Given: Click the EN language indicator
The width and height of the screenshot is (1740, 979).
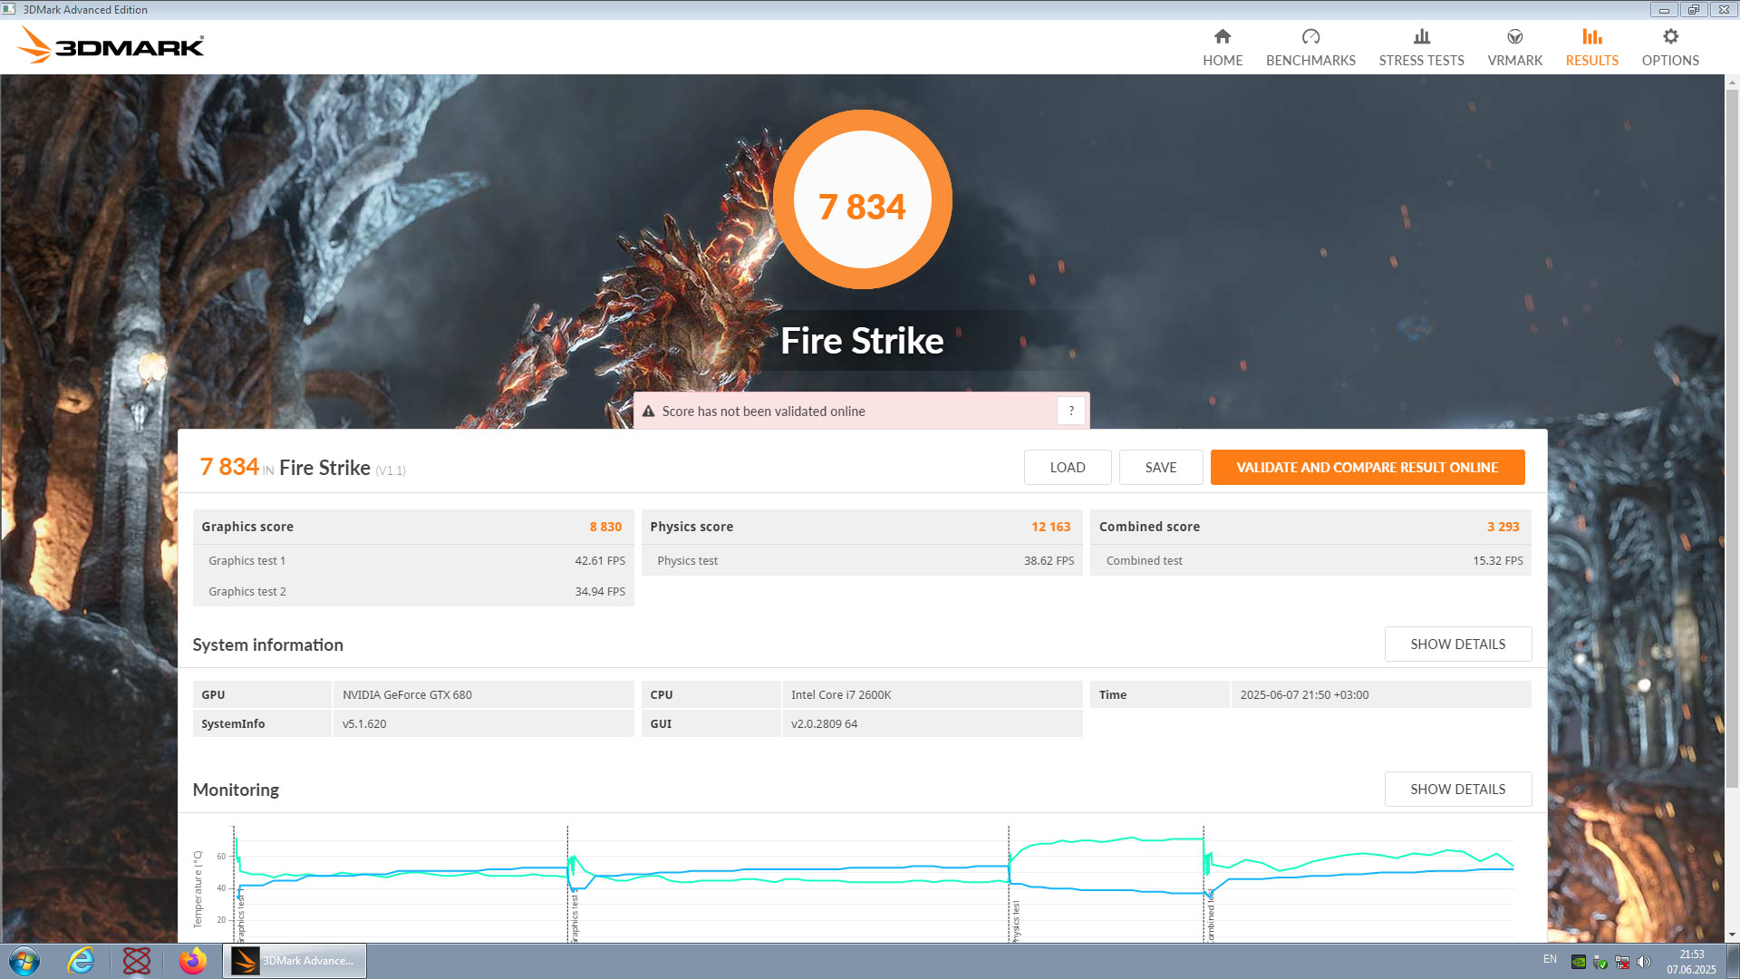Looking at the screenshot, I should point(1550,959).
